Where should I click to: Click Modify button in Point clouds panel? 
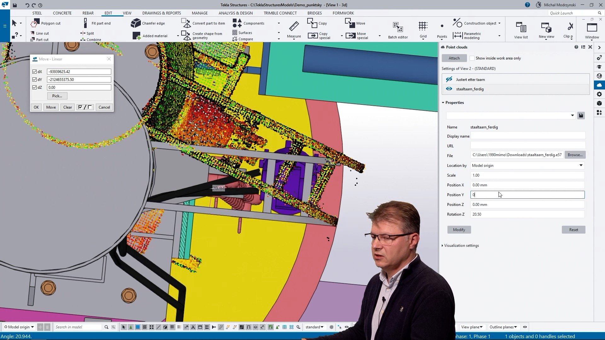click(x=459, y=229)
